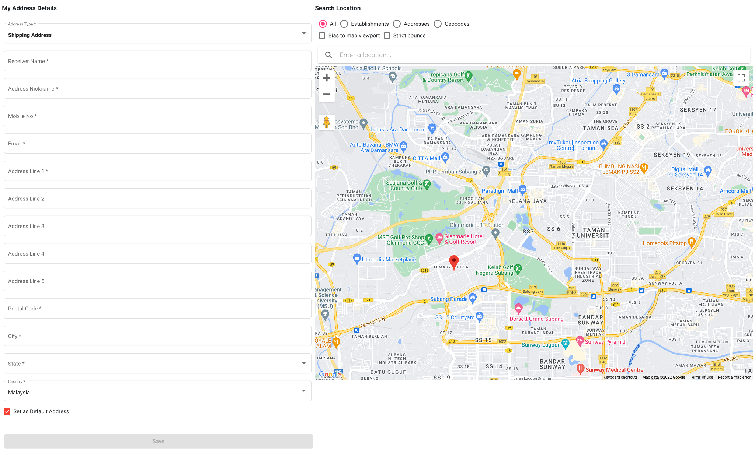Click Glenmarie LRT Station marker
This screenshot has height=453, width=755.
point(495,233)
